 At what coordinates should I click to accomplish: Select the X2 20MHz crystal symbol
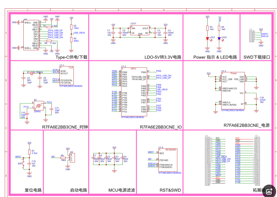[38, 106]
